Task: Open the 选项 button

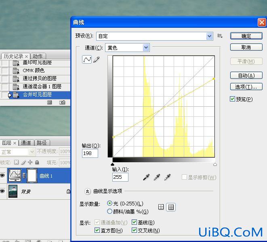Action: (x=246, y=87)
